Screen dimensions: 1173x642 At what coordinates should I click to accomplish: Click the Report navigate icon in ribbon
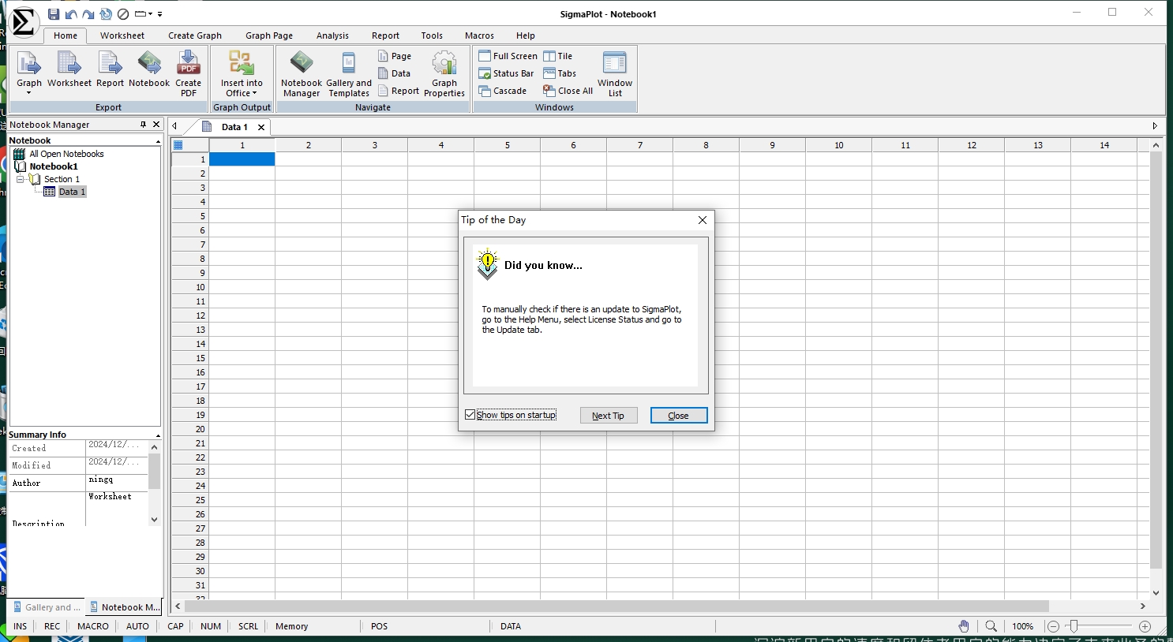tap(399, 91)
